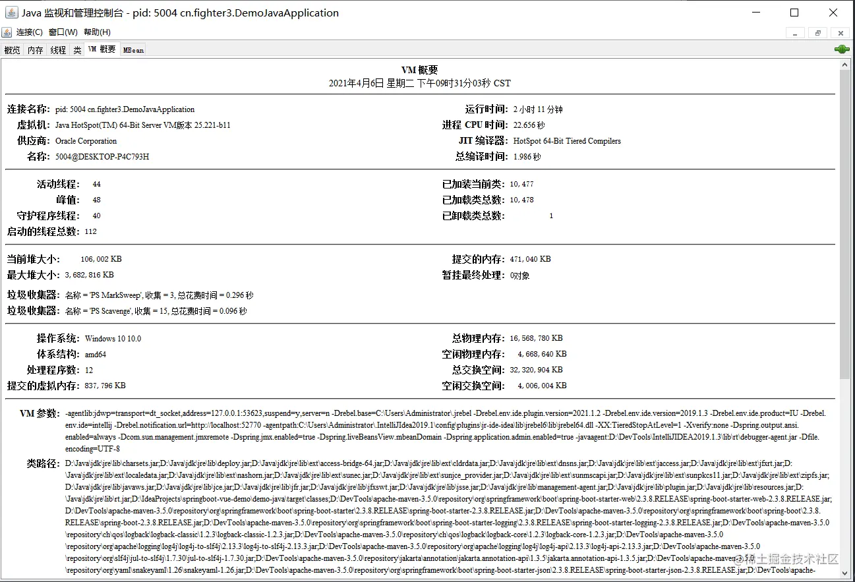The image size is (855, 582).
Task: Switch to the 线程 tab
Action: [x=58, y=50]
